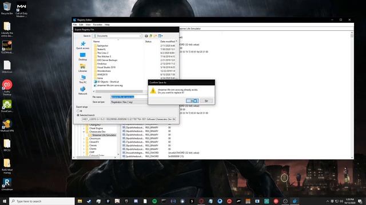
Task: Open RPCS3 desktop folder
Action: pyautogui.click(x=7, y=145)
